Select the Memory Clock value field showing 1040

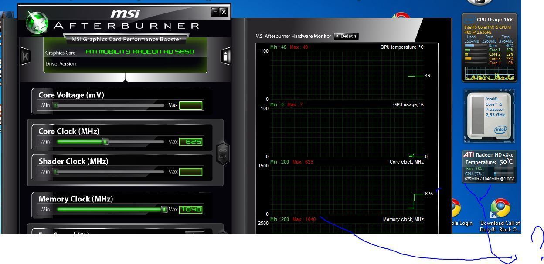(191, 210)
